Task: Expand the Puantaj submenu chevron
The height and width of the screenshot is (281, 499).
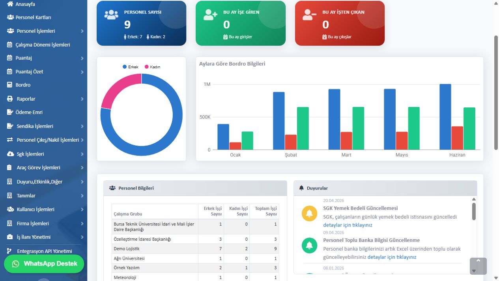Action: 82,58
